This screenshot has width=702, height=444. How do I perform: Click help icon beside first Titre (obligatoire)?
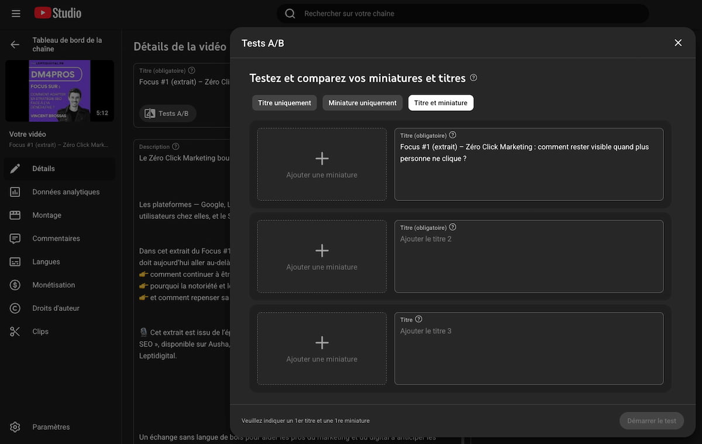[x=453, y=135]
